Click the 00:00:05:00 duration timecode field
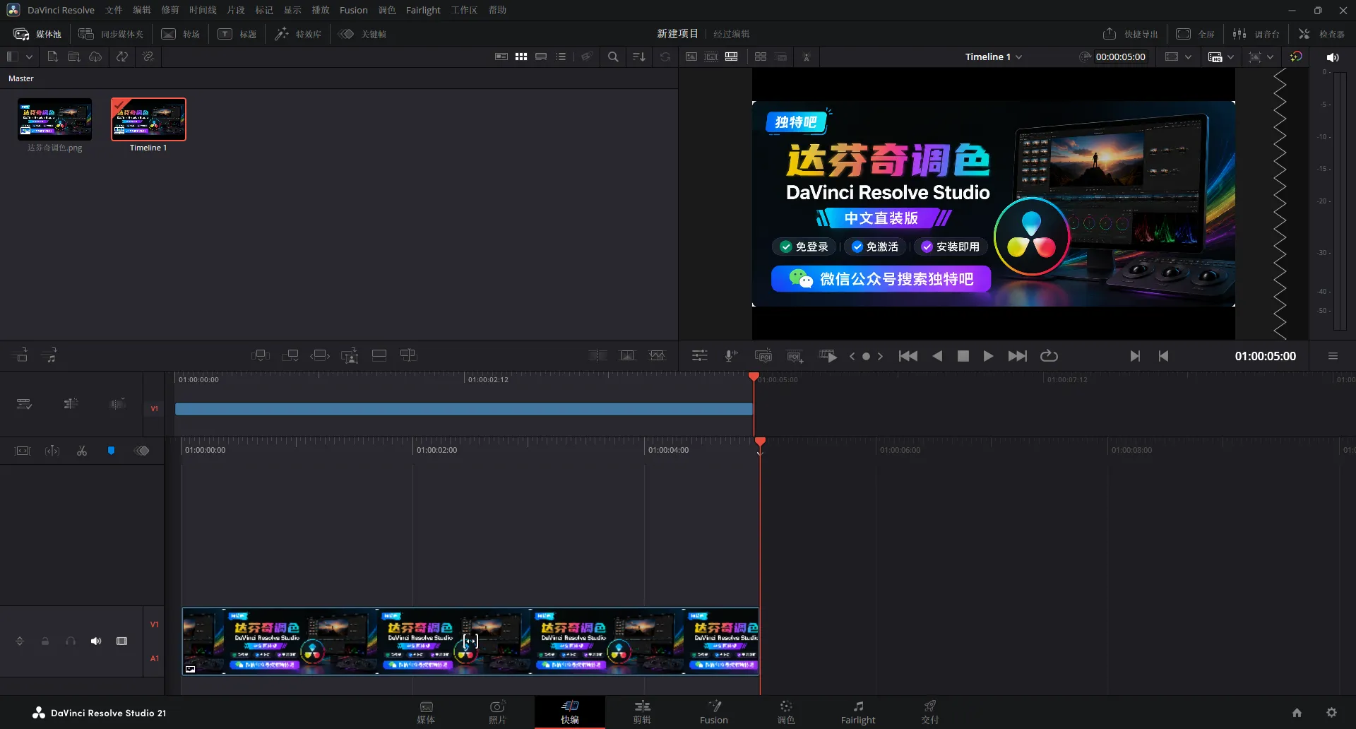The height and width of the screenshot is (729, 1356). (1120, 57)
